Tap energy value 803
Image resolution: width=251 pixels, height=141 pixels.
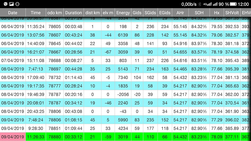point(123,60)
